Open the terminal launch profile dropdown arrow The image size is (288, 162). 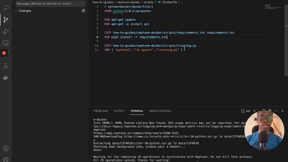(258, 111)
